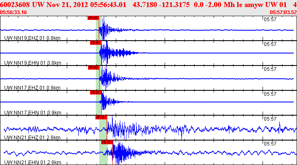Click the end time 05:57:03.52 label
Viewport: 297px width, 165px height.
[283, 12]
